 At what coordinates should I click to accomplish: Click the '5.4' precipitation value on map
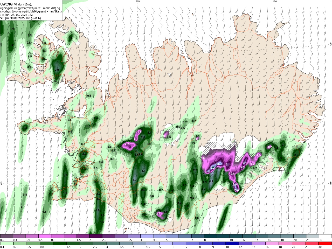[x=237, y=190]
